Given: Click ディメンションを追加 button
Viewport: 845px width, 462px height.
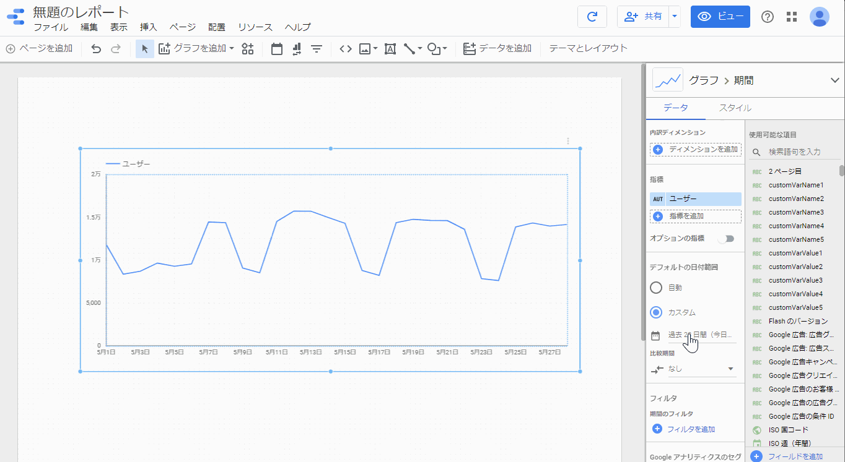Looking at the screenshot, I should point(696,149).
